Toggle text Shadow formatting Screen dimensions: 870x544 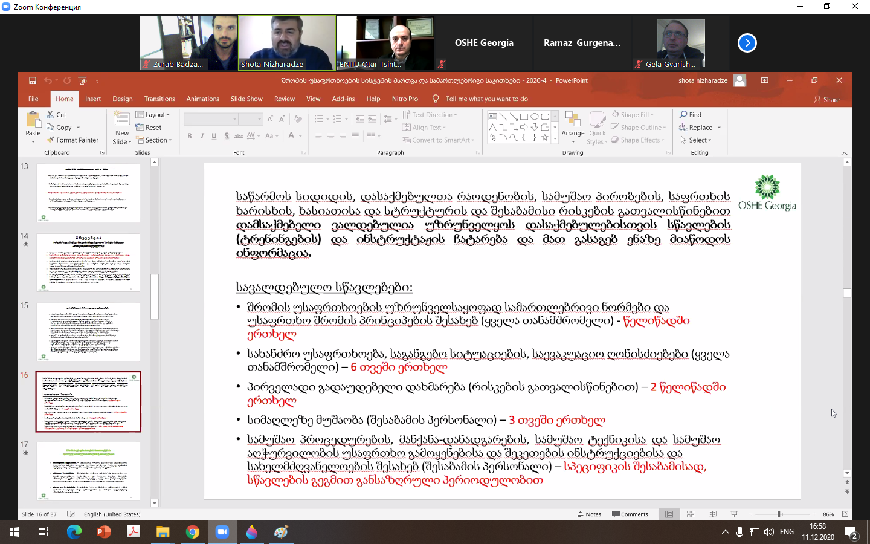227,136
